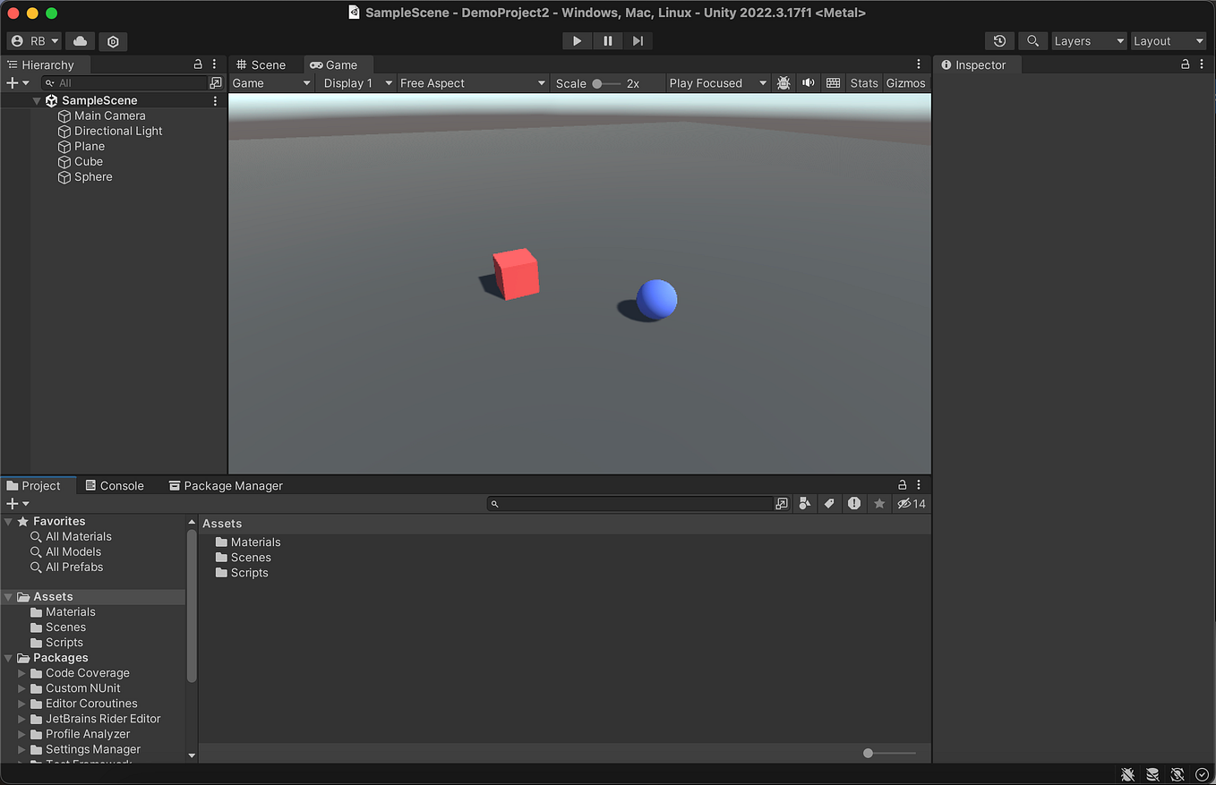The image size is (1216, 785).
Task: Enter Play mode with the Play button
Action: [x=577, y=40]
